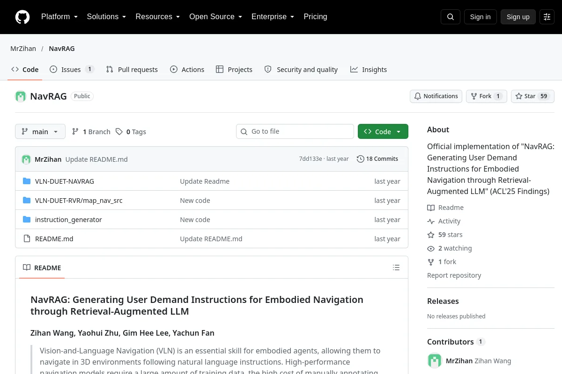Click the 0 Tags link

pyautogui.click(x=131, y=132)
